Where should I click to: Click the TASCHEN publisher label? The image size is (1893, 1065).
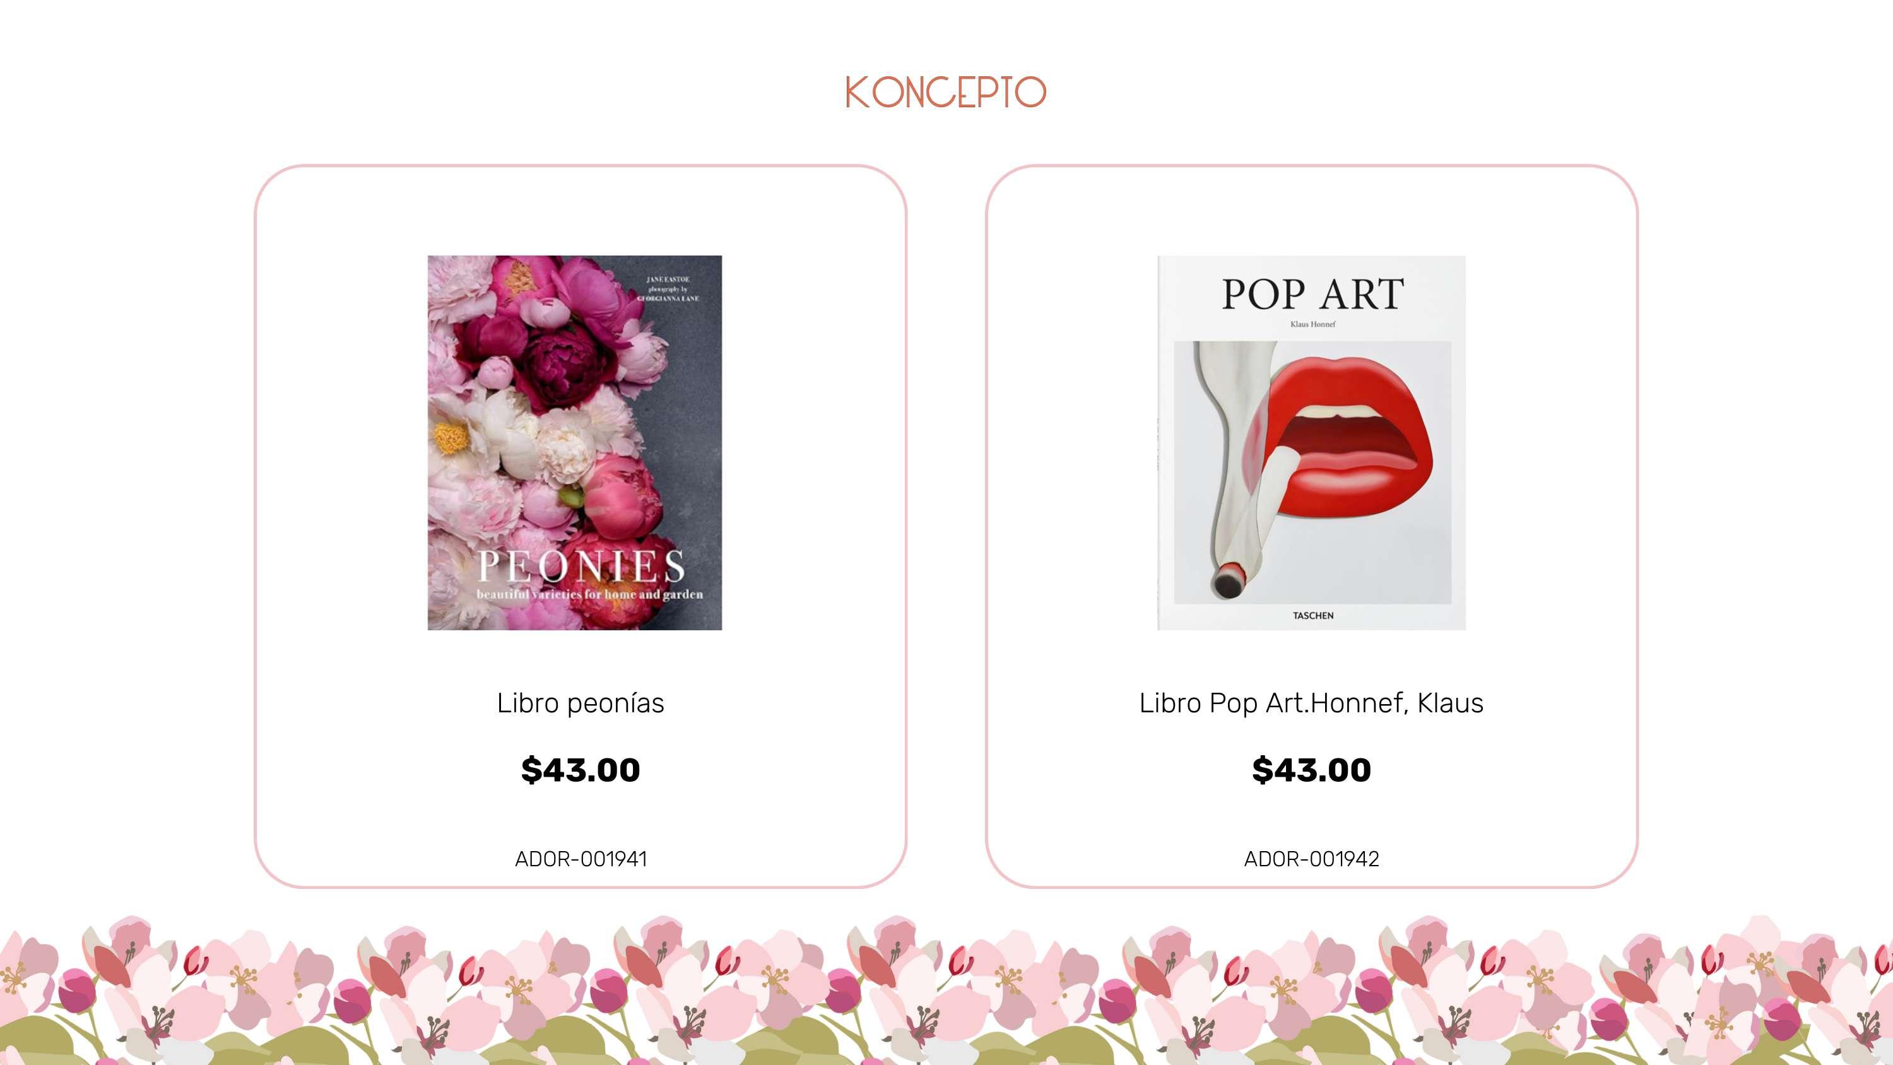pyautogui.click(x=1313, y=615)
